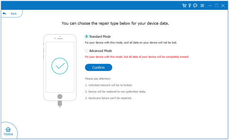This screenshot has height=140, width=229.
Task: Click the checkmark circle on phone illustration
Action: point(60,66)
